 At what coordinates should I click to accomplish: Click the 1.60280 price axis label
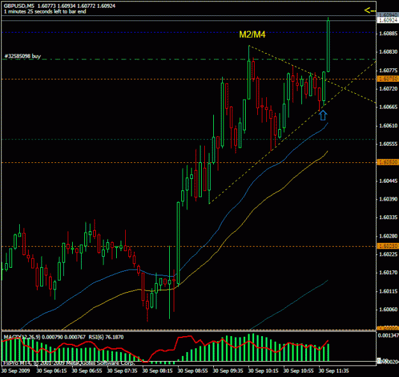pyautogui.click(x=388, y=236)
